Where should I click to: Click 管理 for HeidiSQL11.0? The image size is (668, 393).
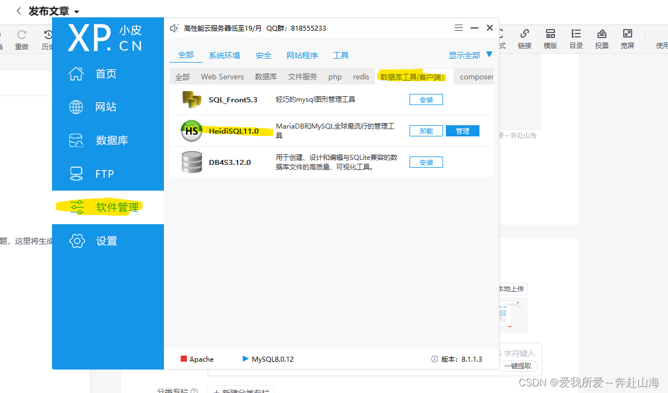pos(463,131)
